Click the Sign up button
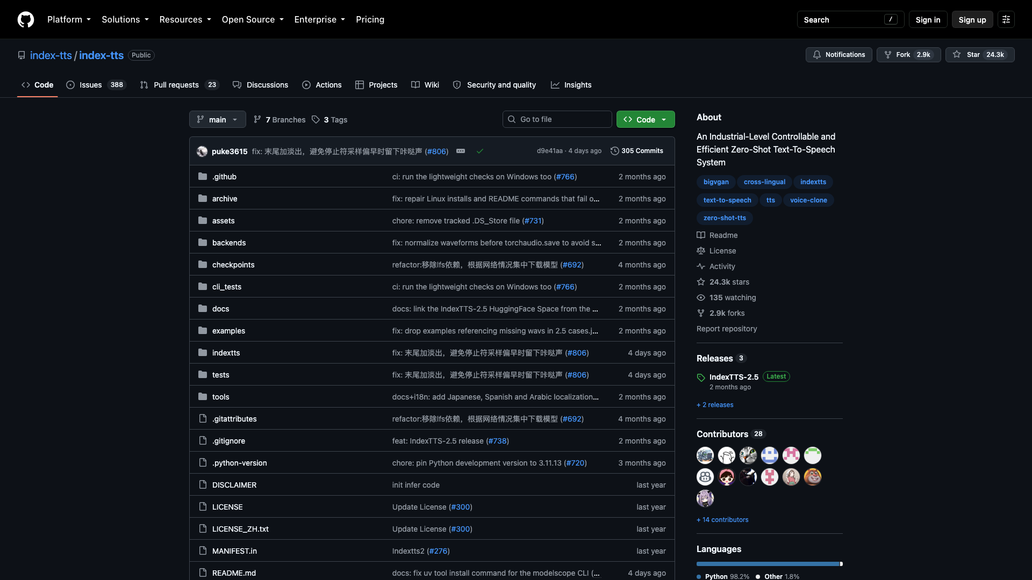The height and width of the screenshot is (580, 1032). (972, 19)
